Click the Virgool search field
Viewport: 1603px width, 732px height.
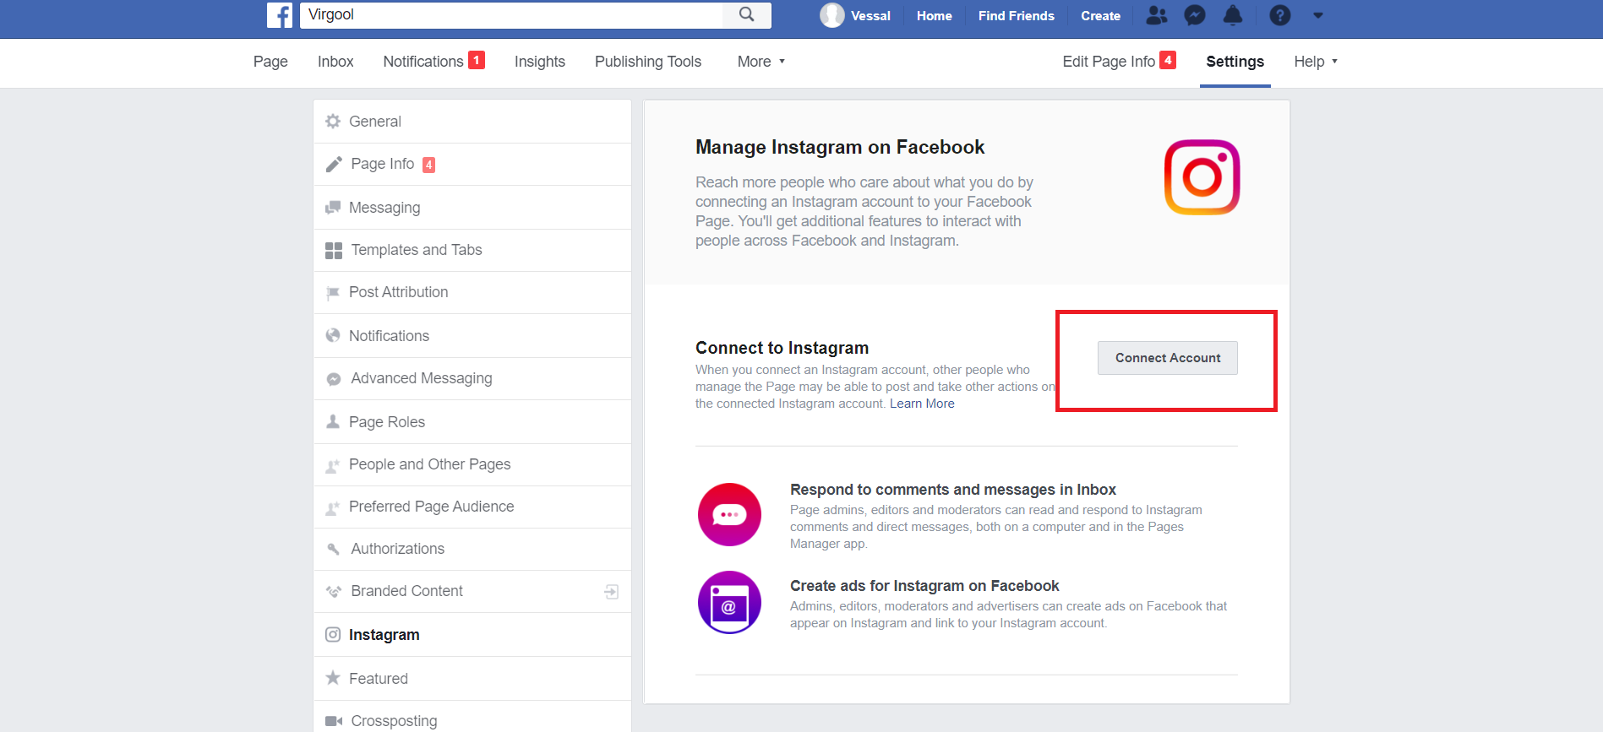(x=511, y=14)
